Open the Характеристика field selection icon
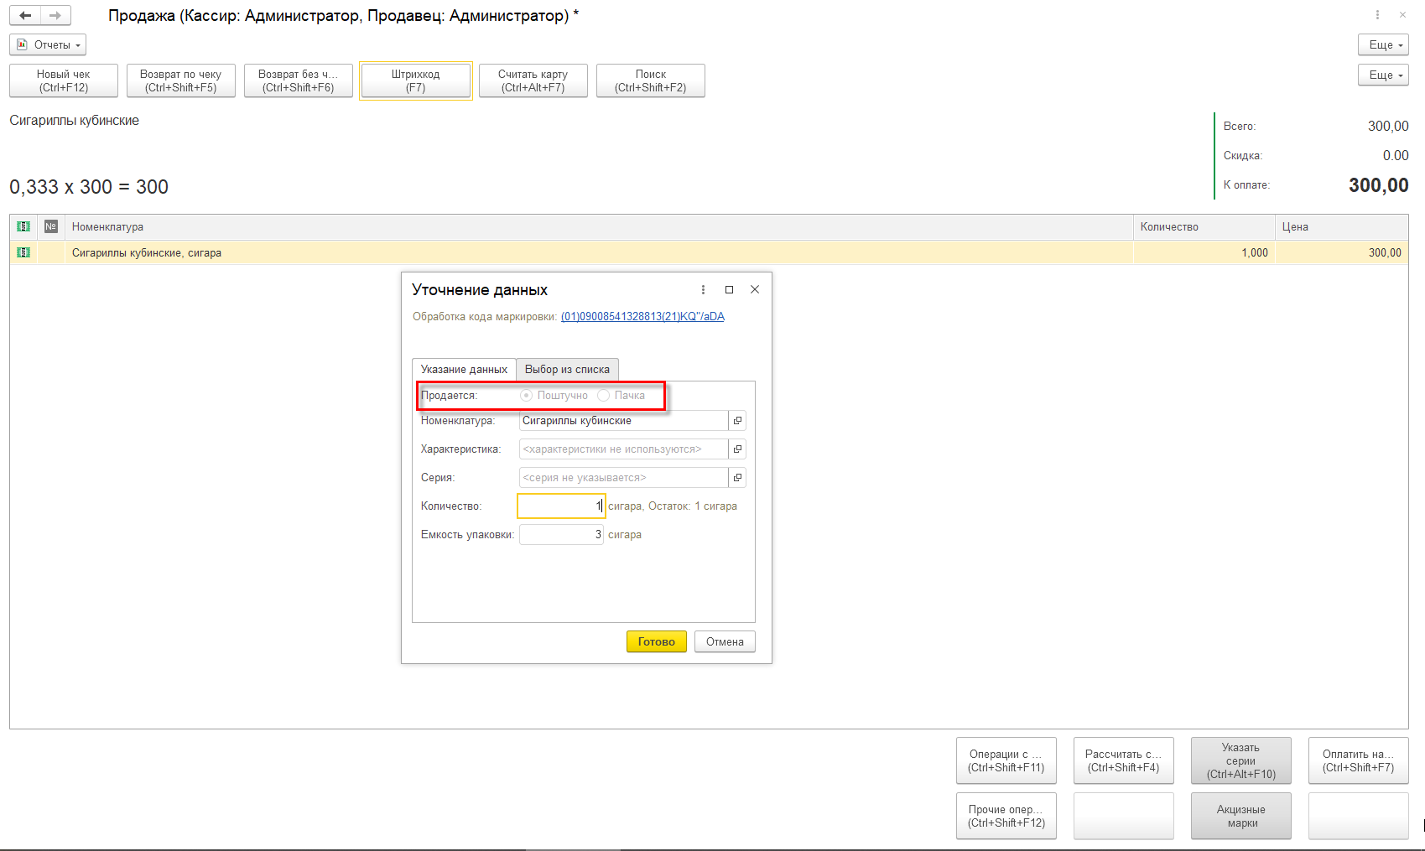This screenshot has width=1425, height=851. coord(737,449)
